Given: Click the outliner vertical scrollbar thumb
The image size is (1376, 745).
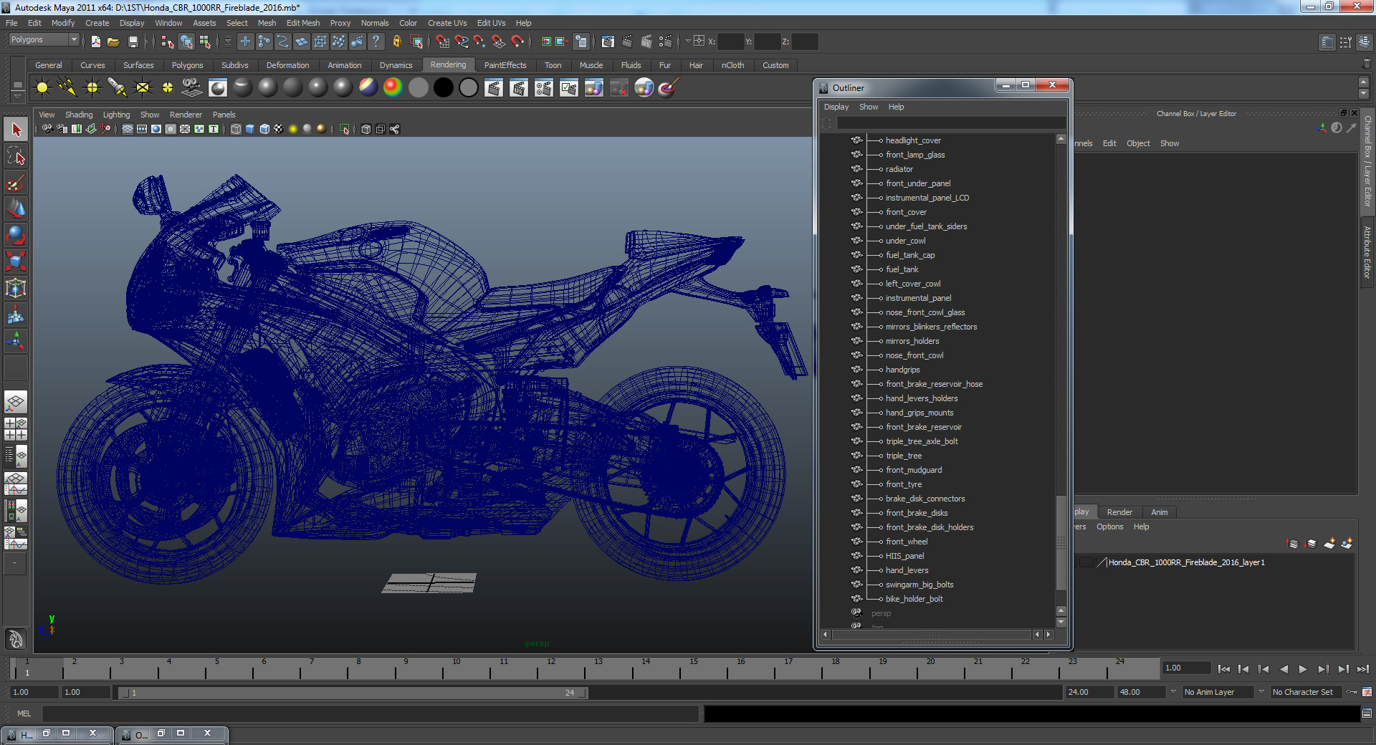Looking at the screenshot, I should [x=1061, y=542].
